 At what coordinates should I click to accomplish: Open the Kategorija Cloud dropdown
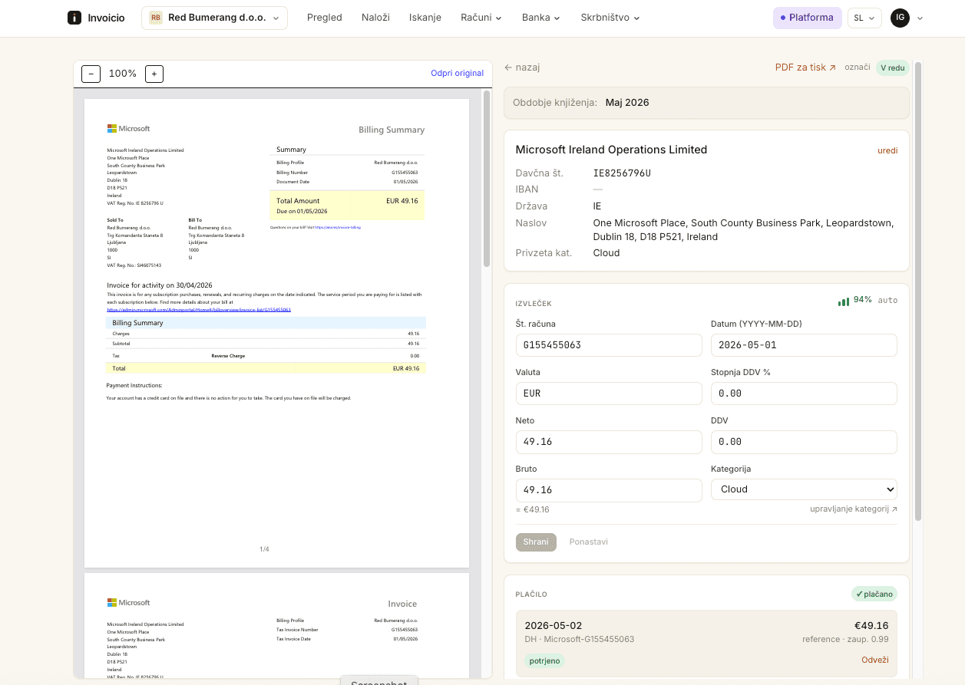804,489
